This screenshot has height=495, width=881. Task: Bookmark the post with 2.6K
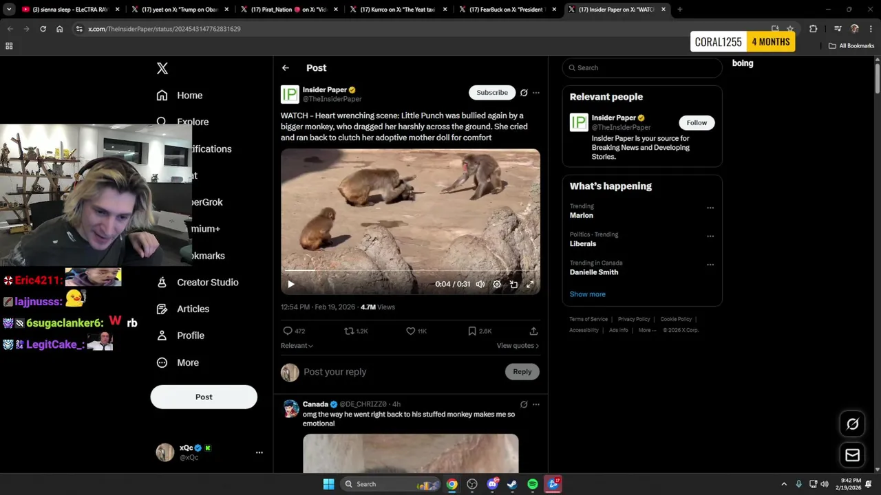point(480,331)
